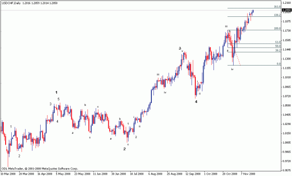This screenshot has height=176, width=292.
Task: Click the 11 Jun 2008 date label
Action: pyautogui.click(x=100, y=174)
